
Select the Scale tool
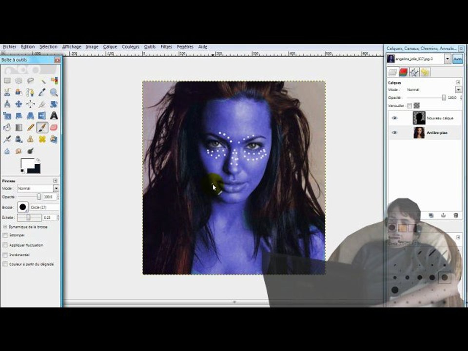click(x=7, y=116)
